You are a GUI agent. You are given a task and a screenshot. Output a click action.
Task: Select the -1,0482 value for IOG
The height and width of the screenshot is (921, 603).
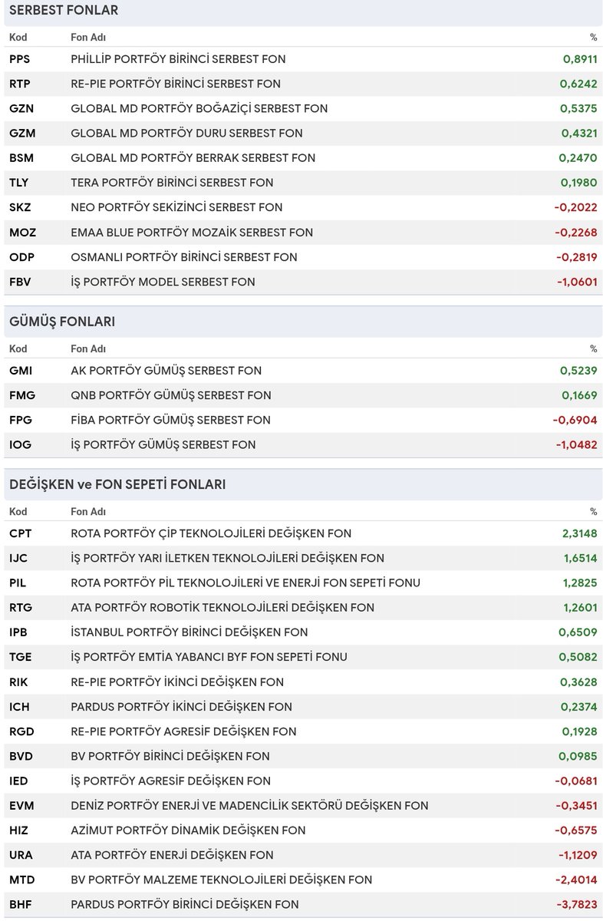pyautogui.click(x=576, y=444)
